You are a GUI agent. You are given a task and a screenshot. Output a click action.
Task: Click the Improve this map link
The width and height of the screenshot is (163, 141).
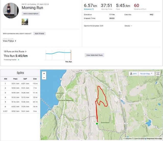tap(154, 138)
